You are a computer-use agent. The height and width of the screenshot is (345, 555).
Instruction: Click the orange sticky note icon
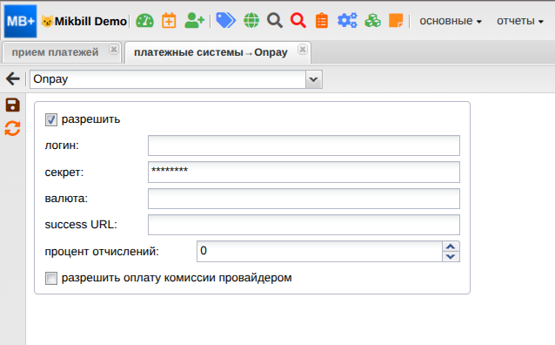click(x=396, y=21)
